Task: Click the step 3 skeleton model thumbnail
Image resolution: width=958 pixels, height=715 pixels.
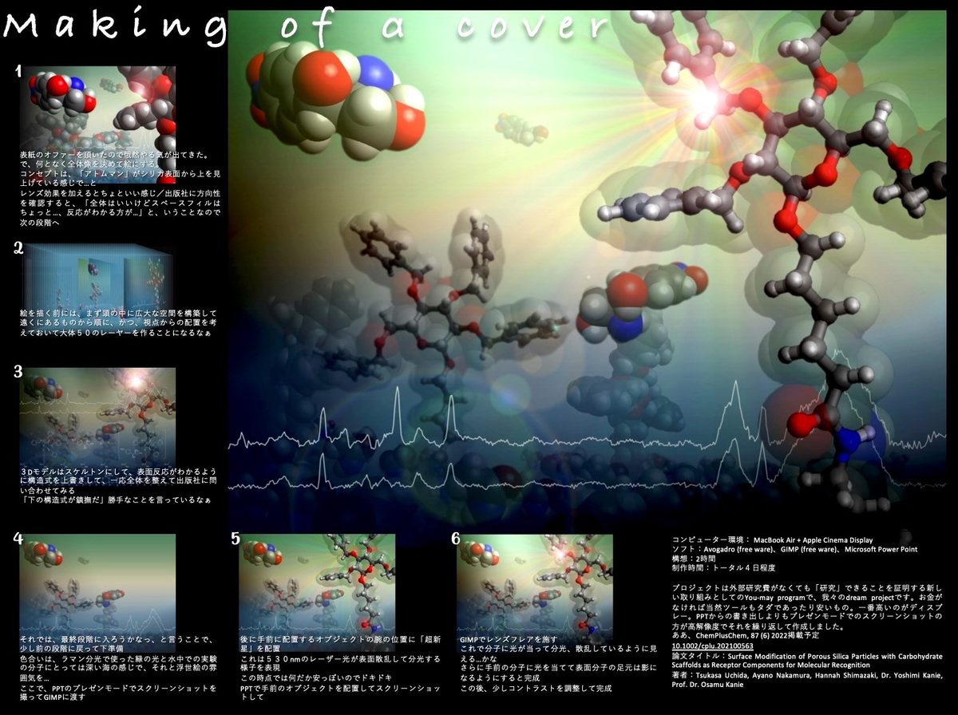Action: (98, 415)
